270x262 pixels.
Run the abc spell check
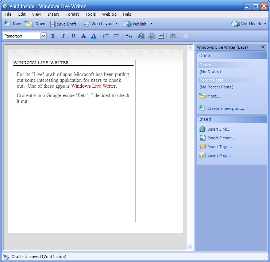pos(173,36)
